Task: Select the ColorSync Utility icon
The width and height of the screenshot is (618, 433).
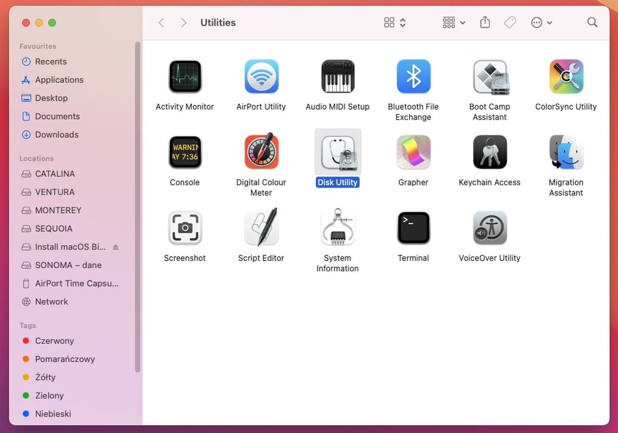Action: pos(566,77)
